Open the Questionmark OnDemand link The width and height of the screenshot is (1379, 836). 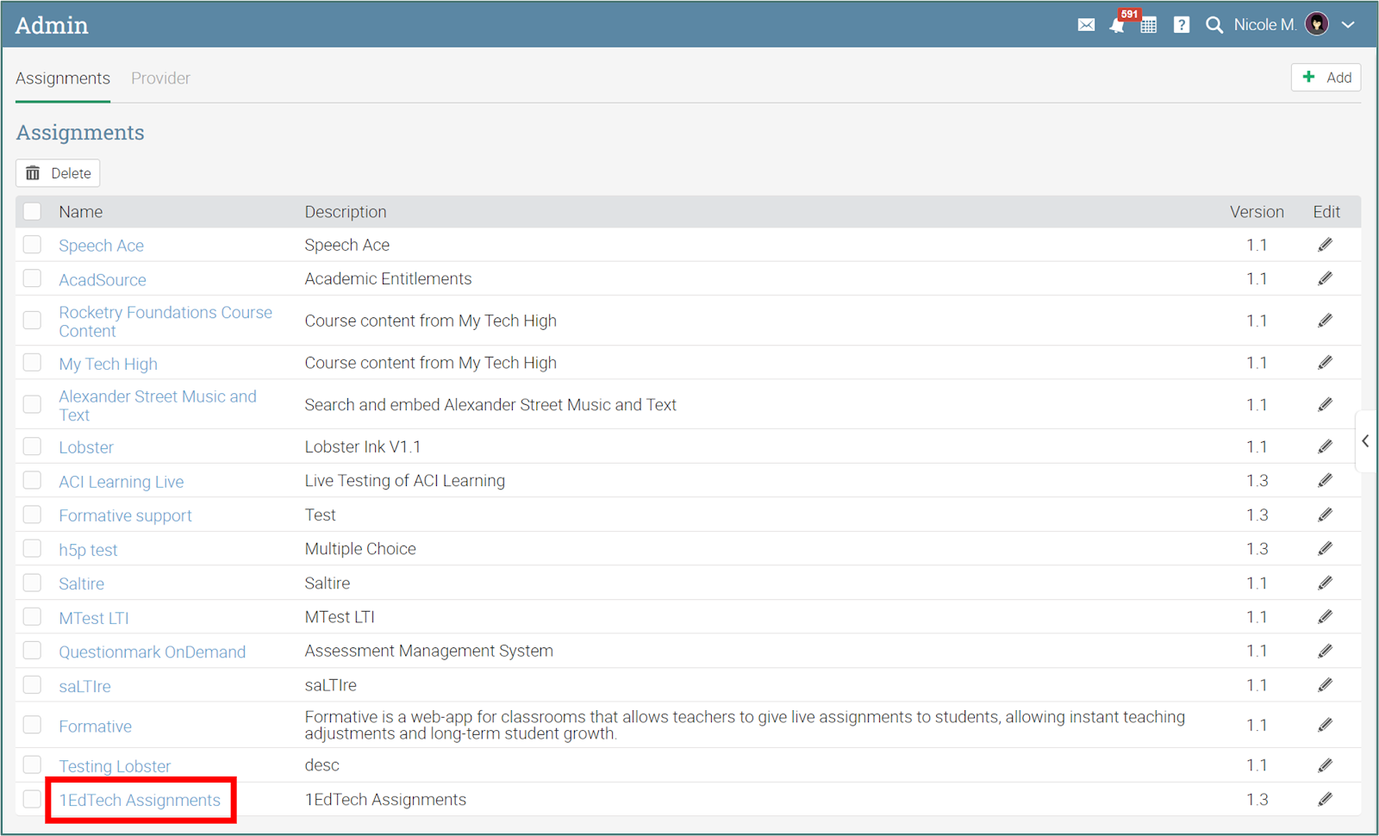click(x=152, y=652)
